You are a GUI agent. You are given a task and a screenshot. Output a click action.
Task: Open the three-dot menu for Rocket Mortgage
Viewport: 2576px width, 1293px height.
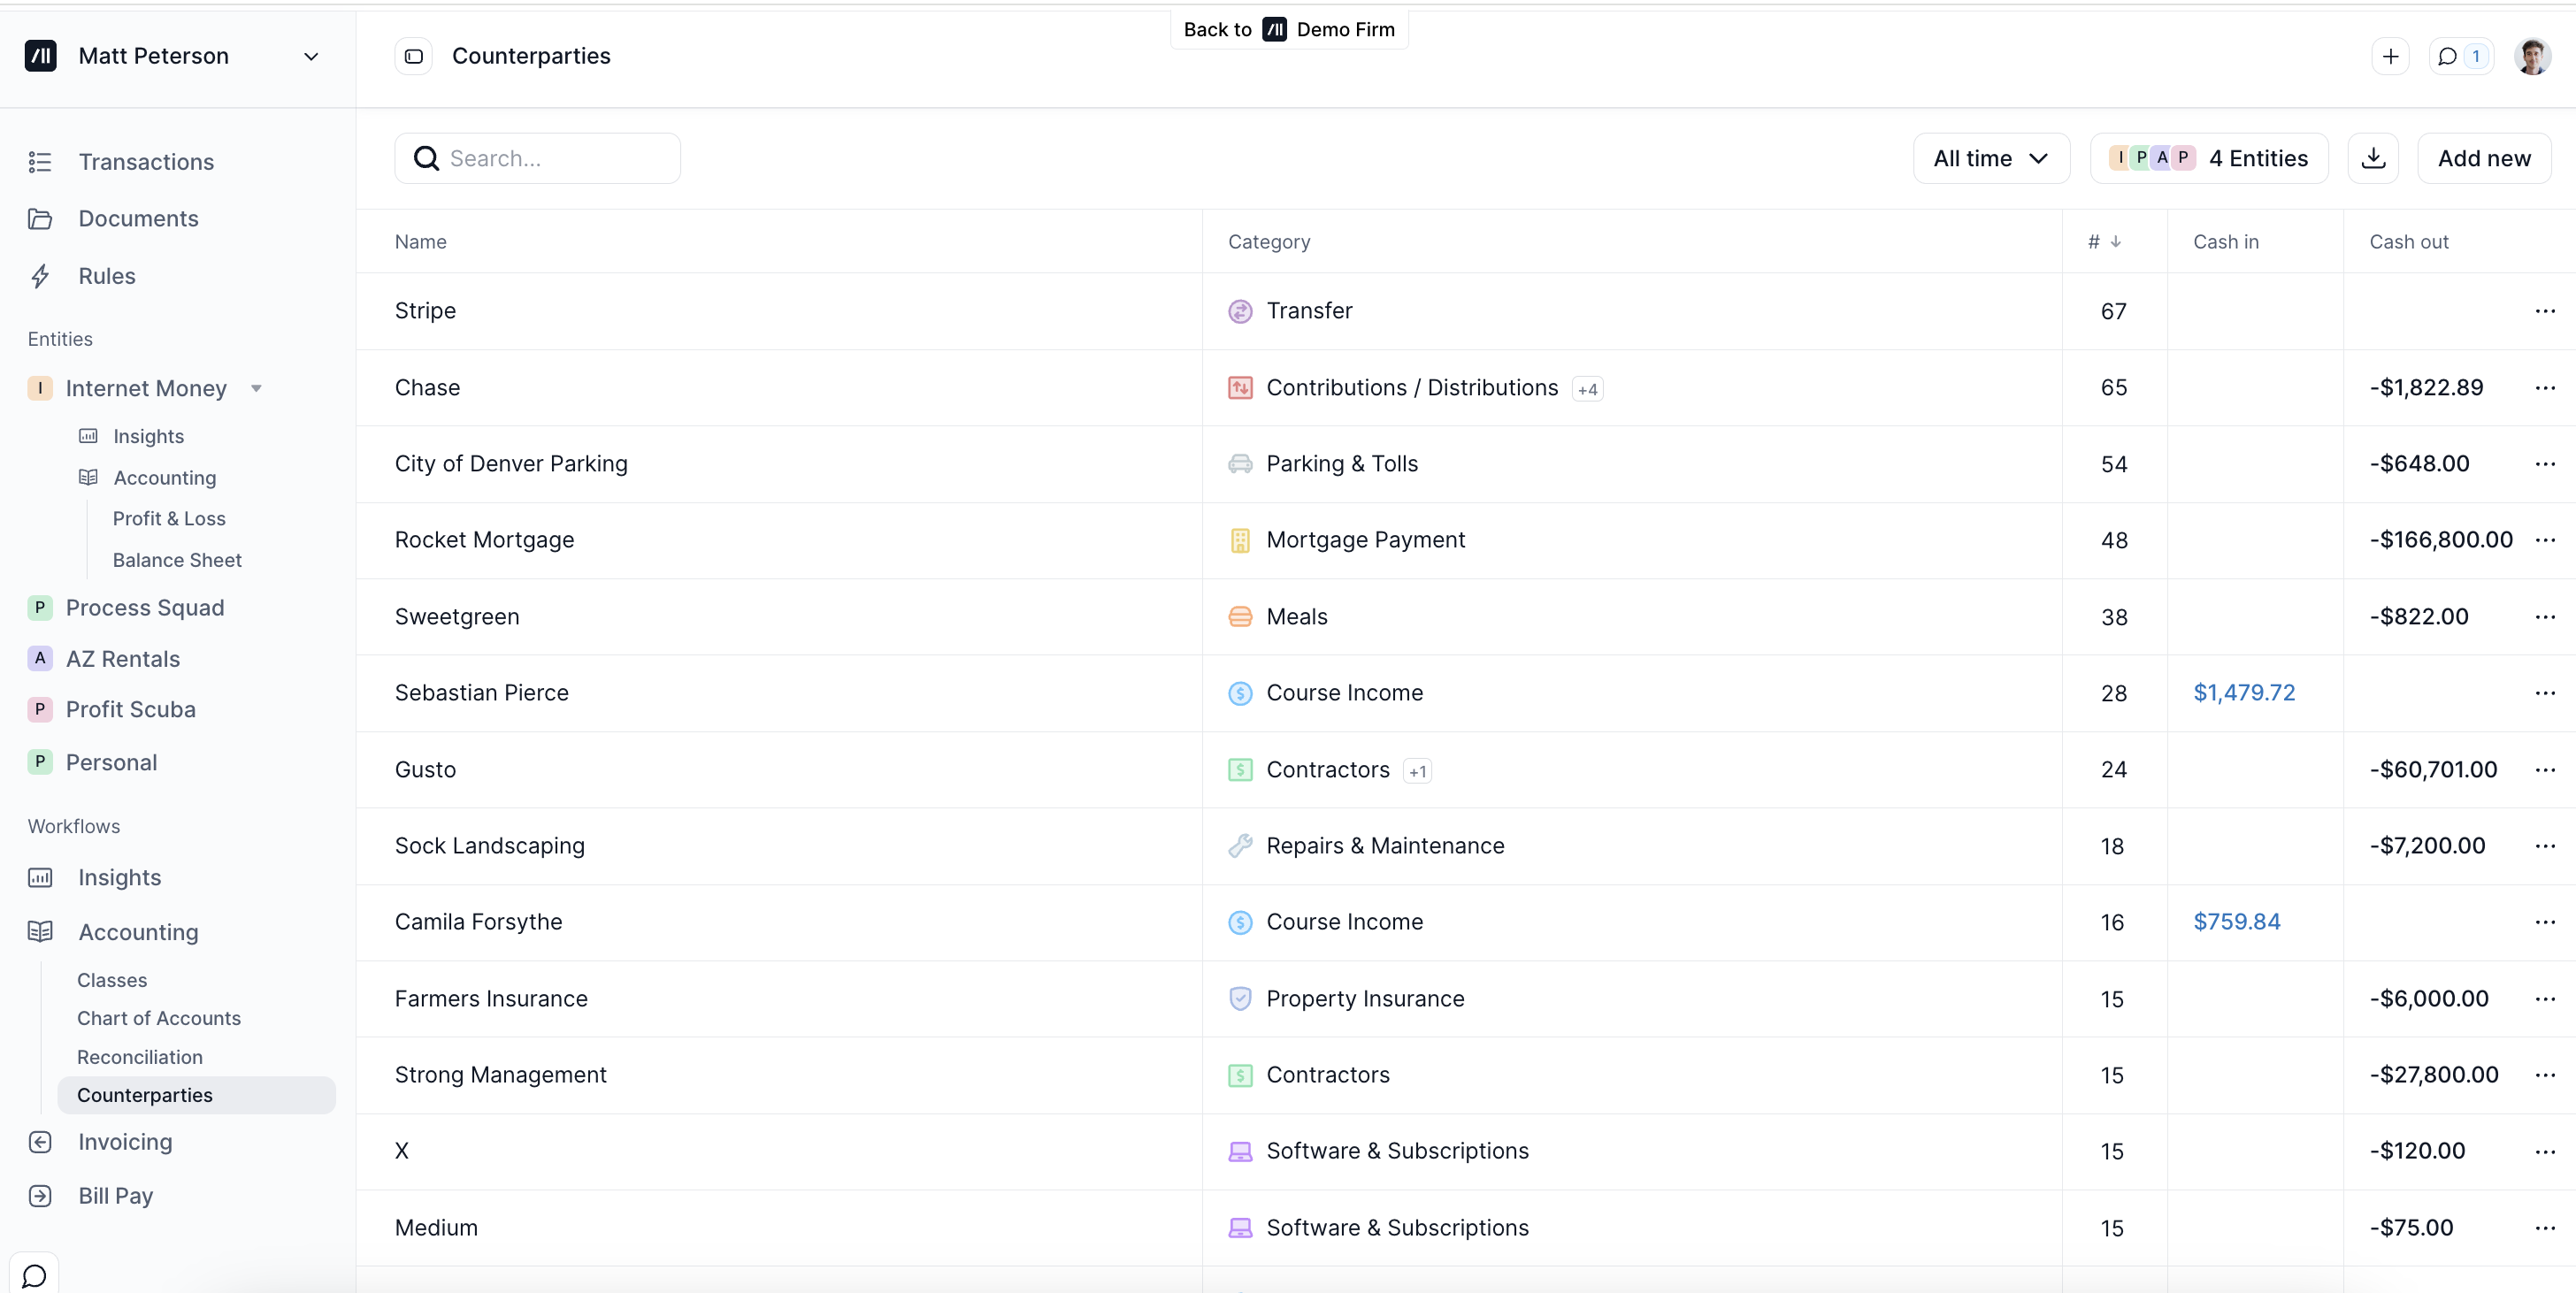click(2545, 540)
